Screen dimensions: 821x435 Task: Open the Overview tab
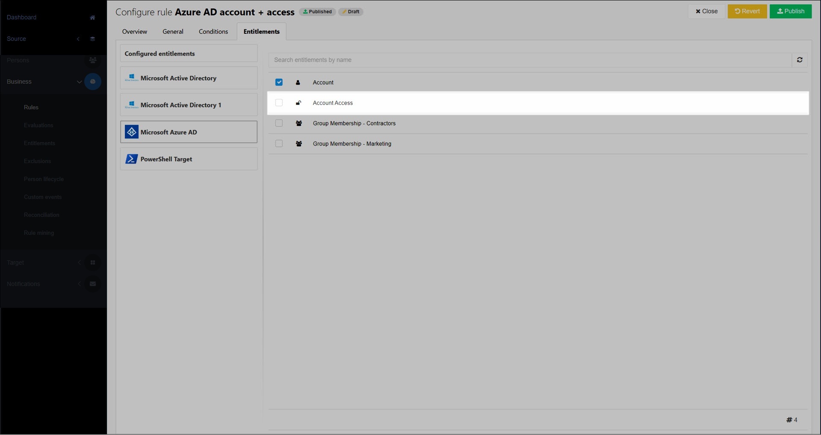pyautogui.click(x=134, y=32)
